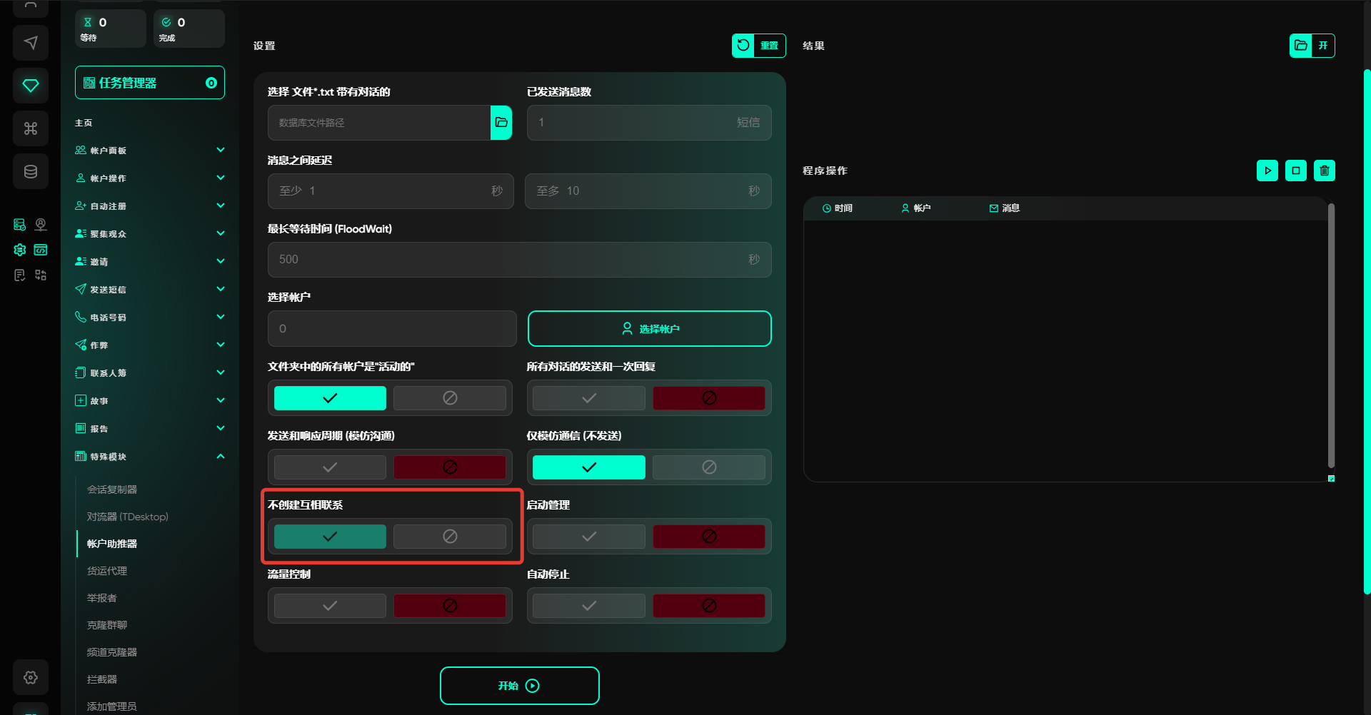
Task: Click the trash icon to clear log
Action: coord(1324,171)
